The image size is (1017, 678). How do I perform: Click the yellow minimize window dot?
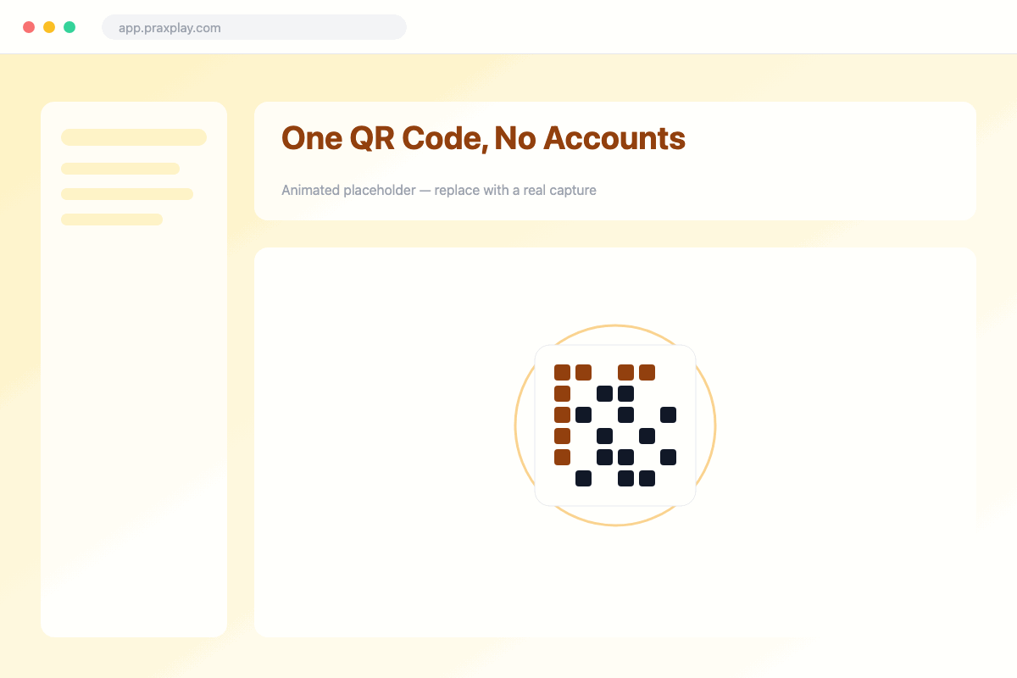tap(49, 27)
